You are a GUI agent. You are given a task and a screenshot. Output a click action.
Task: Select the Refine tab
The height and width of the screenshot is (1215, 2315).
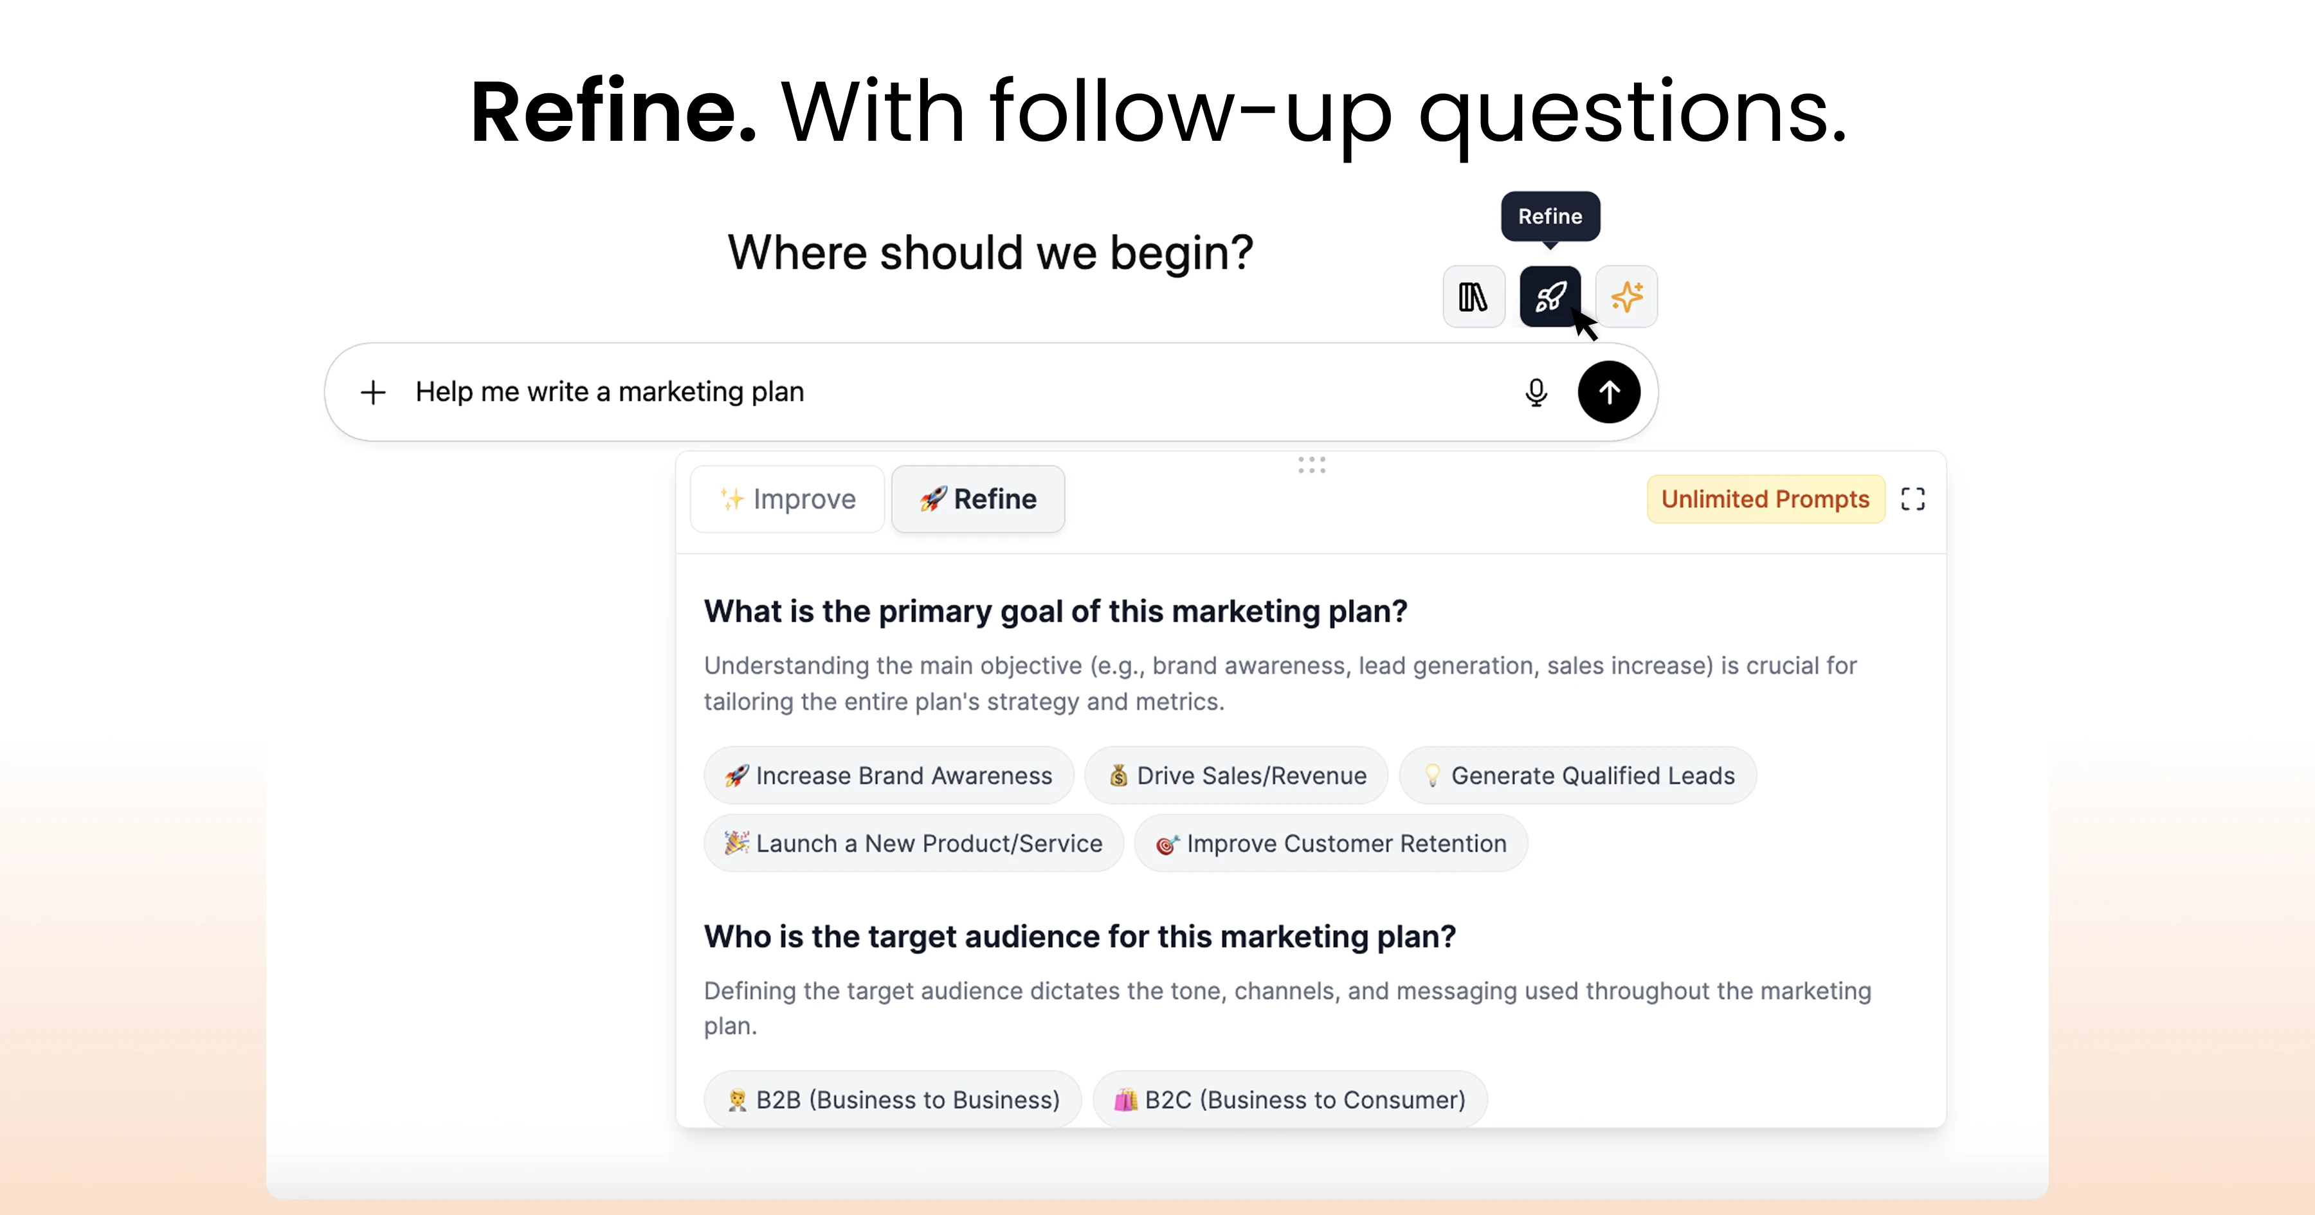(x=977, y=499)
